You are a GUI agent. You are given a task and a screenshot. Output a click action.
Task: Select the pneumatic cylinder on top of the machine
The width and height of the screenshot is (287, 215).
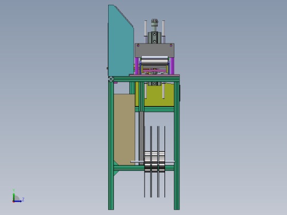155,32
